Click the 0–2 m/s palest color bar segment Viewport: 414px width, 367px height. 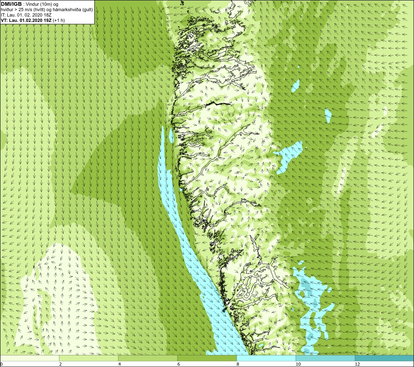[29, 358]
